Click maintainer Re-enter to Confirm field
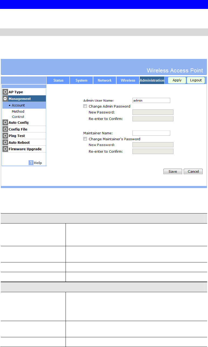This screenshot has height=347, width=208. click(153, 151)
